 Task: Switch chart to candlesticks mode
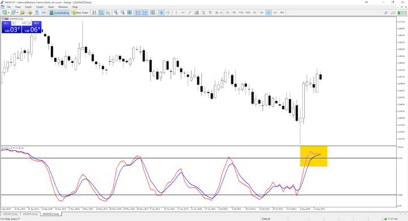click(x=101, y=12)
